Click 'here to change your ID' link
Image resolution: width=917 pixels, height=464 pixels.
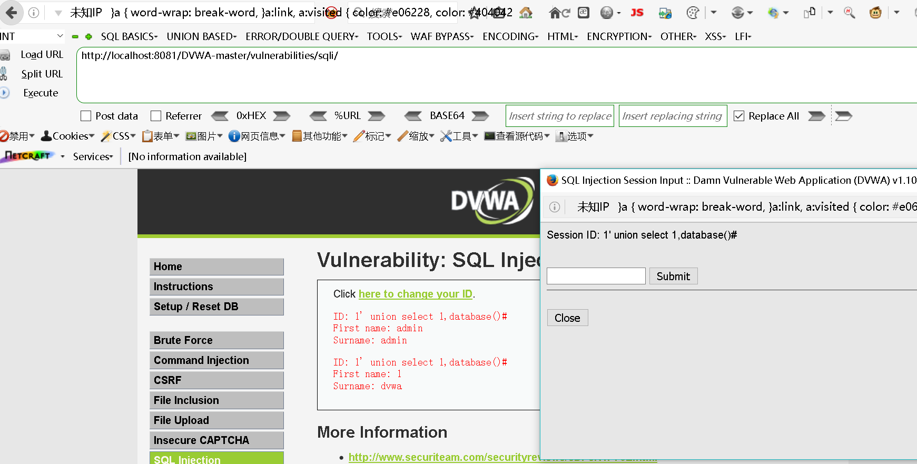click(416, 294)
